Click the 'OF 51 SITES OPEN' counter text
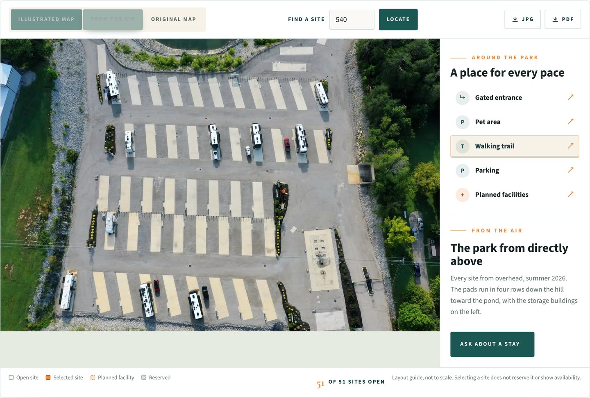The image size is (590, 398). (356, 382)
